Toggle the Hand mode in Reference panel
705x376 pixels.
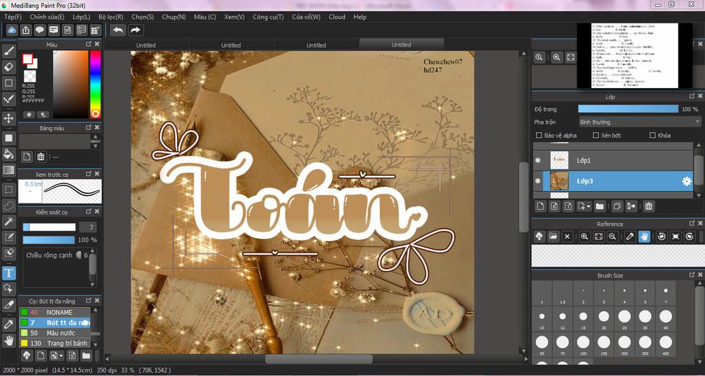(644, 236)
